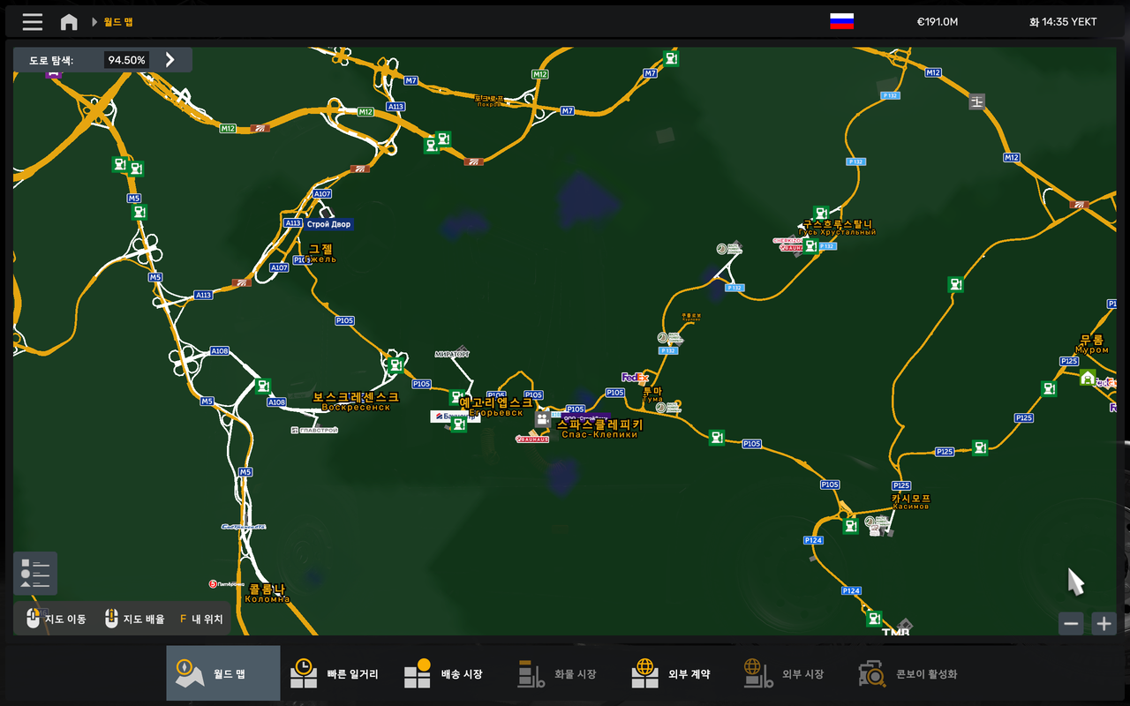
Task: Click the Russian flag in the top bar
Action: tap(841, 21)
